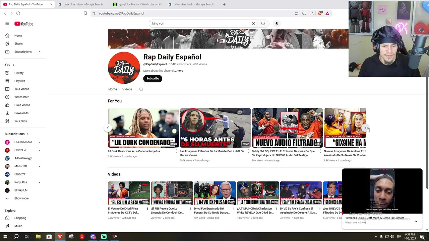Open options for Lil Durk Reacciona video

coord(177,151)
